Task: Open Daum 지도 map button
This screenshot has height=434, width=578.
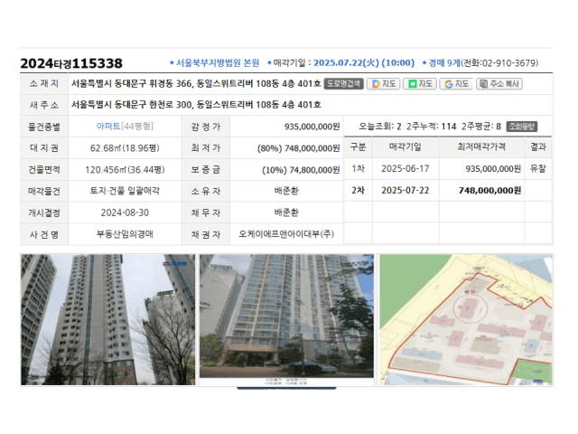Action: (x=384, y=84)
